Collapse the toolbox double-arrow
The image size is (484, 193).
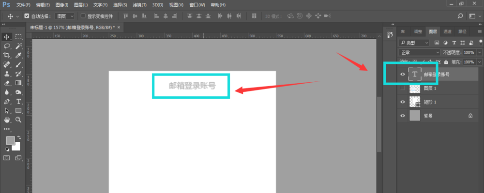(3, 24)
